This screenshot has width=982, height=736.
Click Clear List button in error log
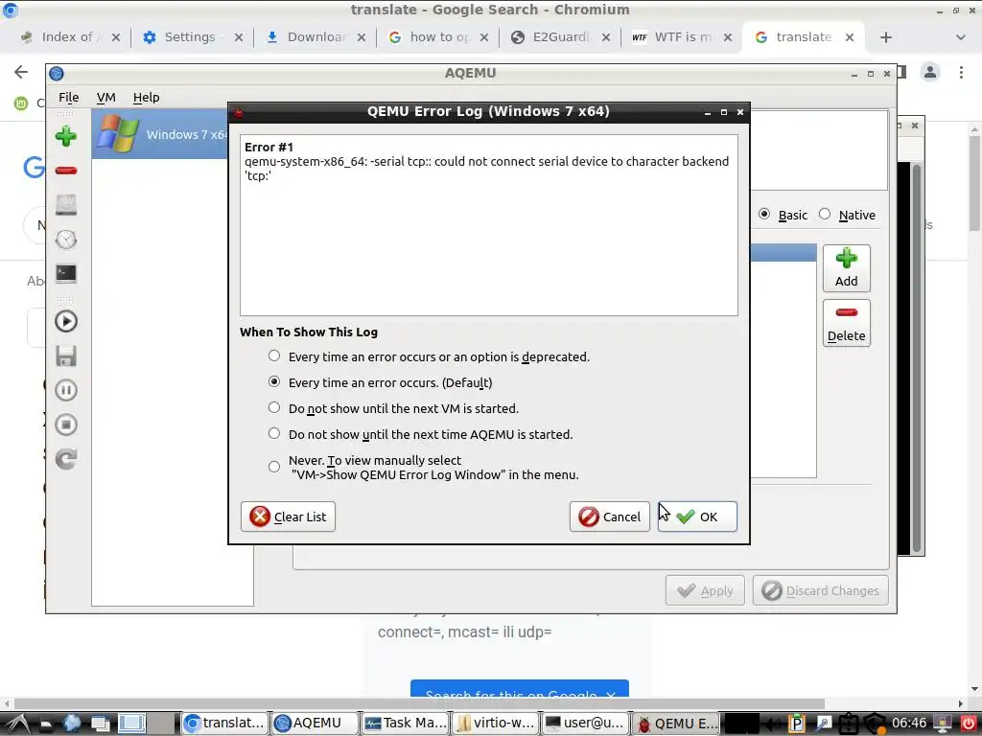pyautogui.click(x=288, y=517)
